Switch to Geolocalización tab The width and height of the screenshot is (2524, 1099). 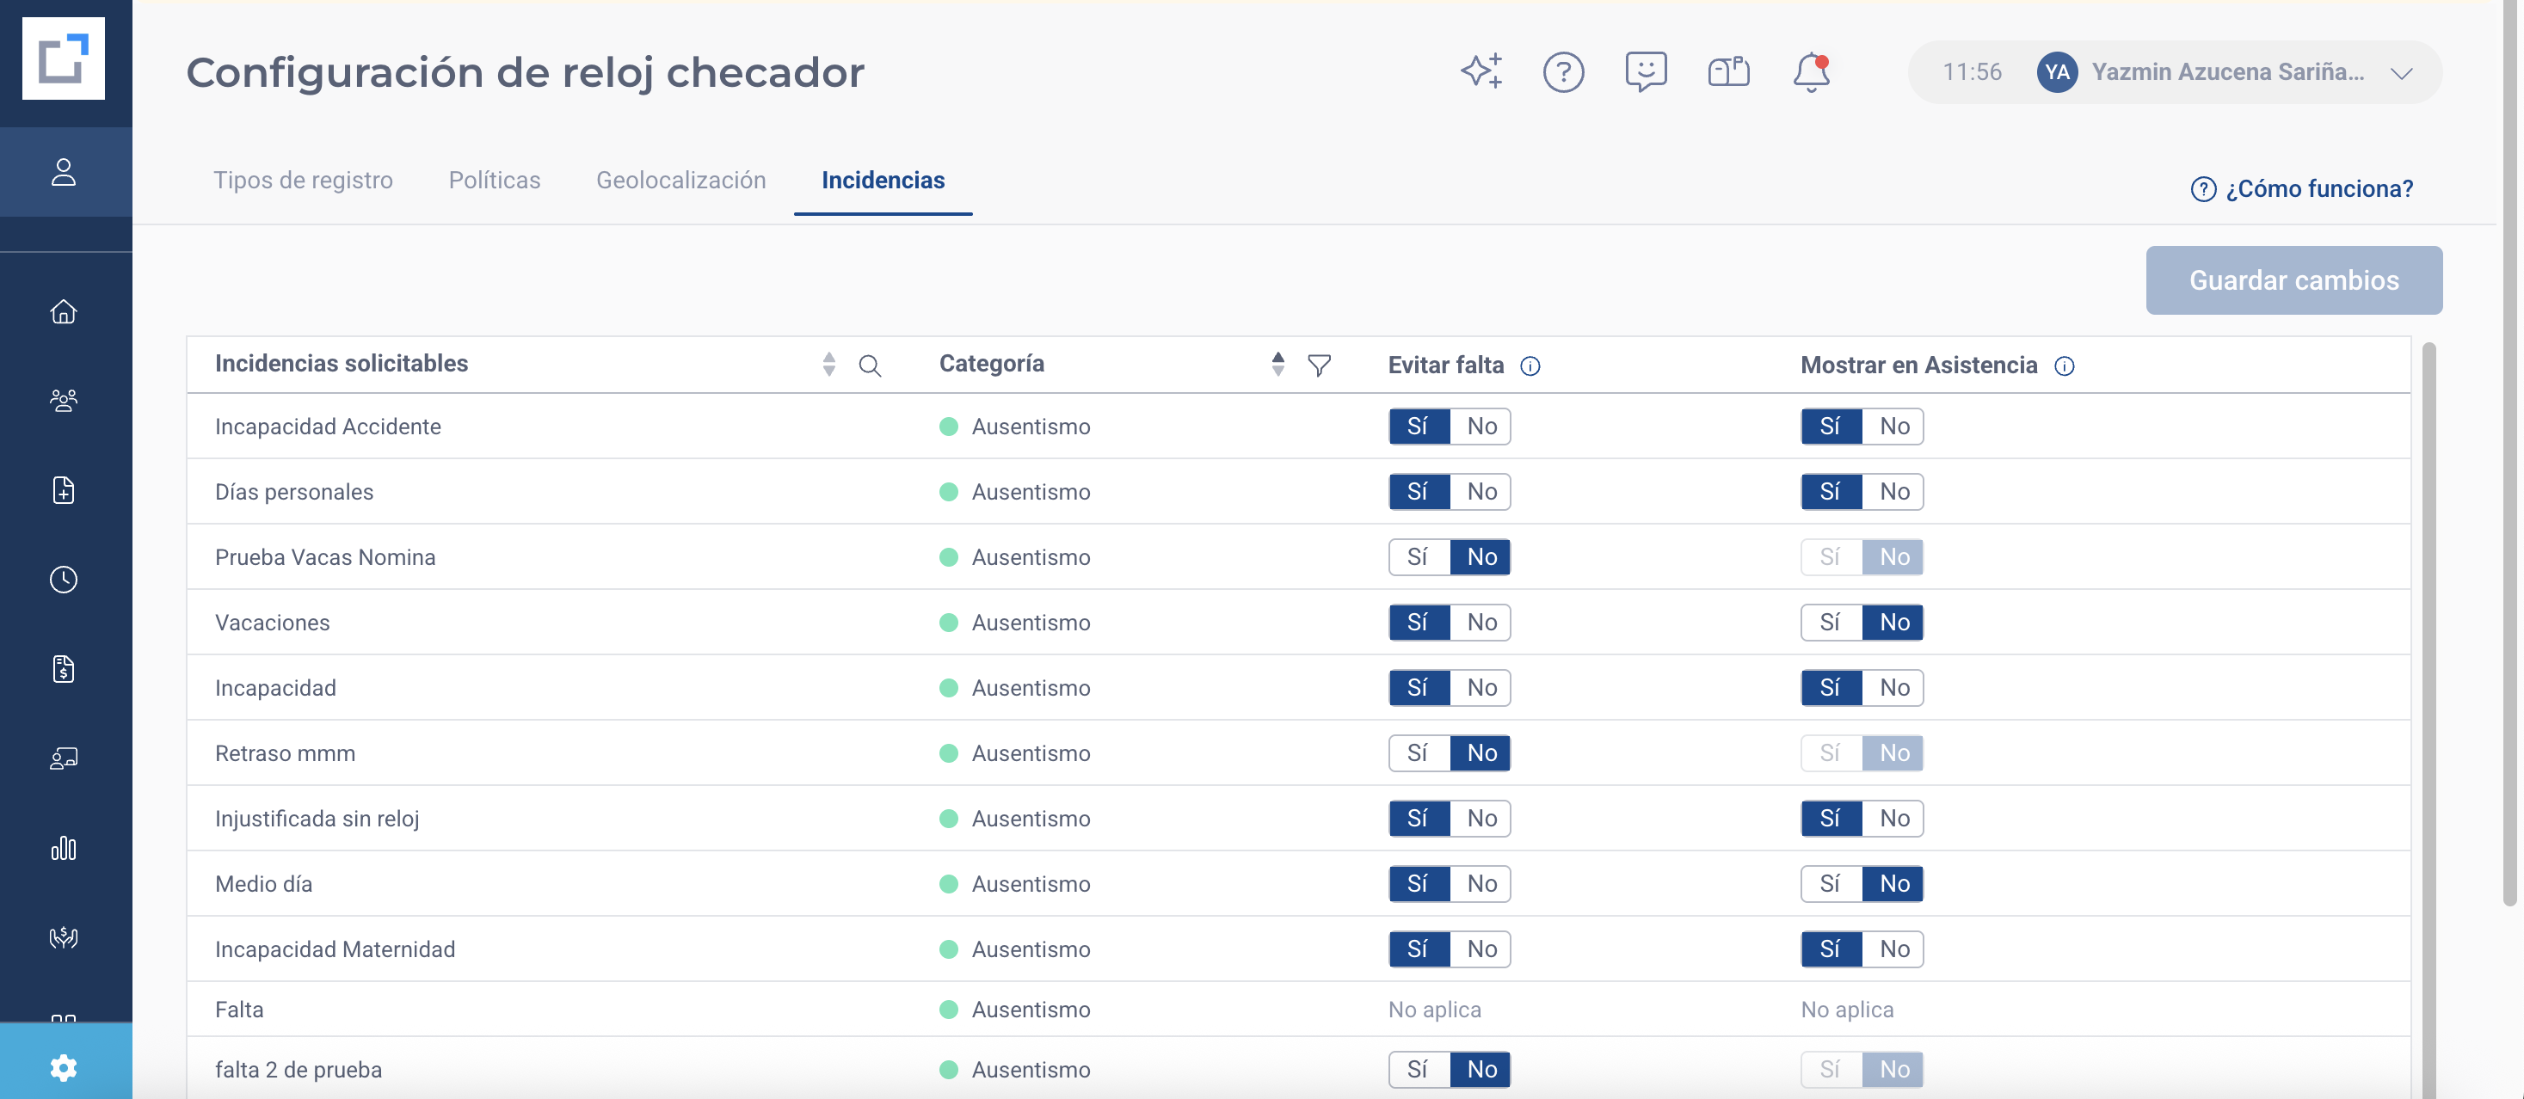(681, 181)
